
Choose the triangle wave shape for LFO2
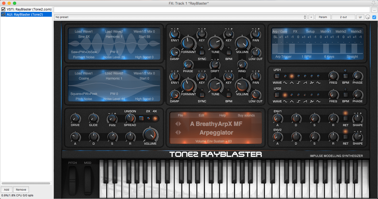click(292, 95)
